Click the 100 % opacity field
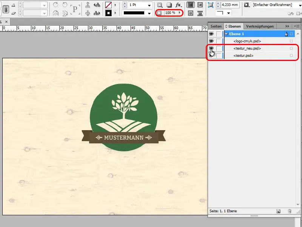 coord(171,13)
